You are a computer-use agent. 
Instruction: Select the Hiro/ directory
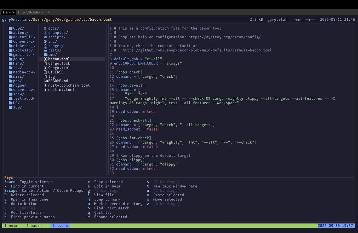point(16,64)
